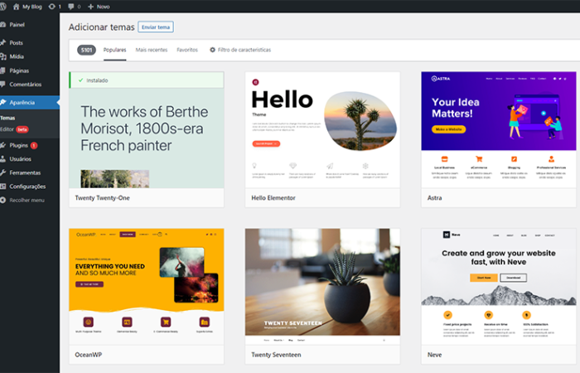Open the My Blog home icon
The height and width of the screenshot is (373, 580).
(x=16, y=7)
